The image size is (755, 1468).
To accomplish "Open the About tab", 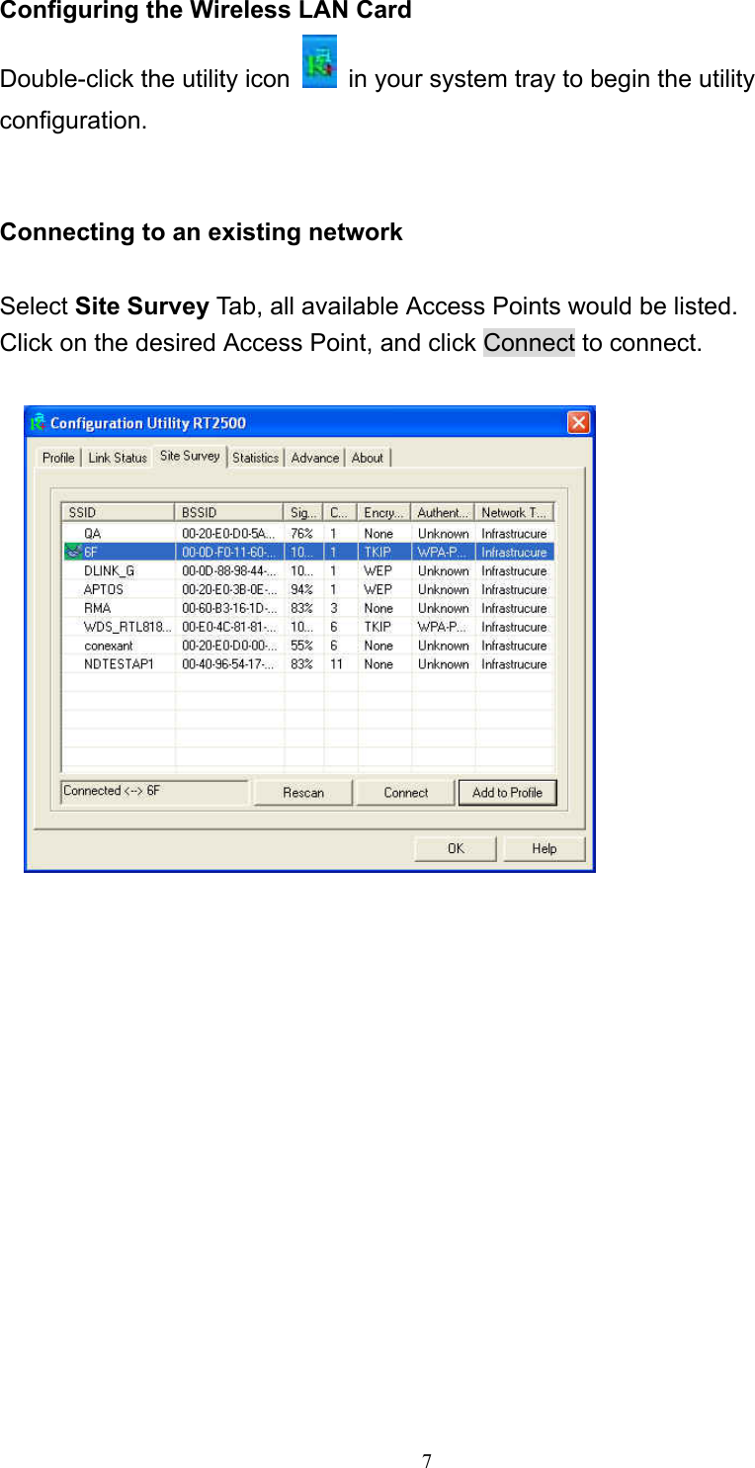I will pyautogui.click(x=368, y=458).
